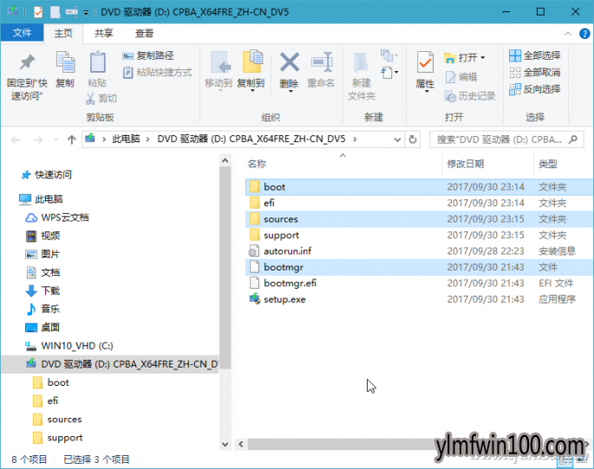
Task: Select the autorun.inf file
Action: [419, 251]
